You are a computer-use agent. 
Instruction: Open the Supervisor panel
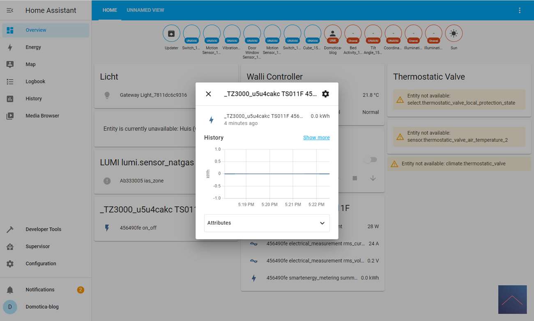37,247
